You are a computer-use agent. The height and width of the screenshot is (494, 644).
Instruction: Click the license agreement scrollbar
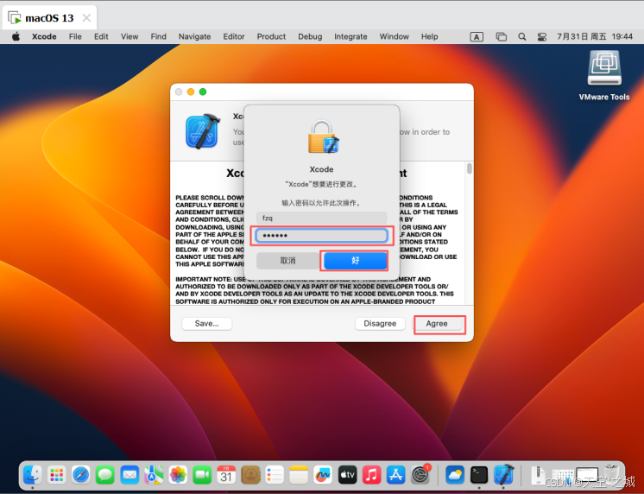(x=470, y=168)
